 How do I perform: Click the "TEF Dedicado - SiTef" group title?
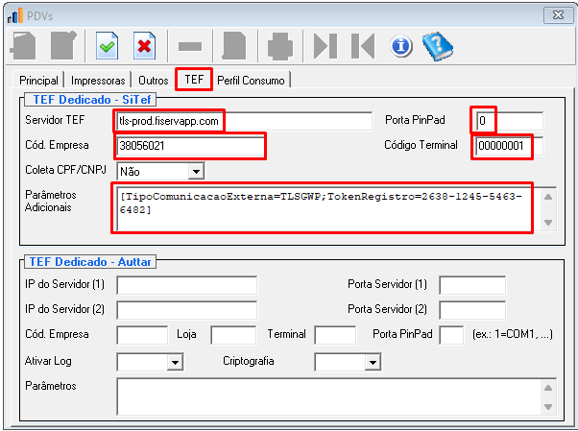92,100
